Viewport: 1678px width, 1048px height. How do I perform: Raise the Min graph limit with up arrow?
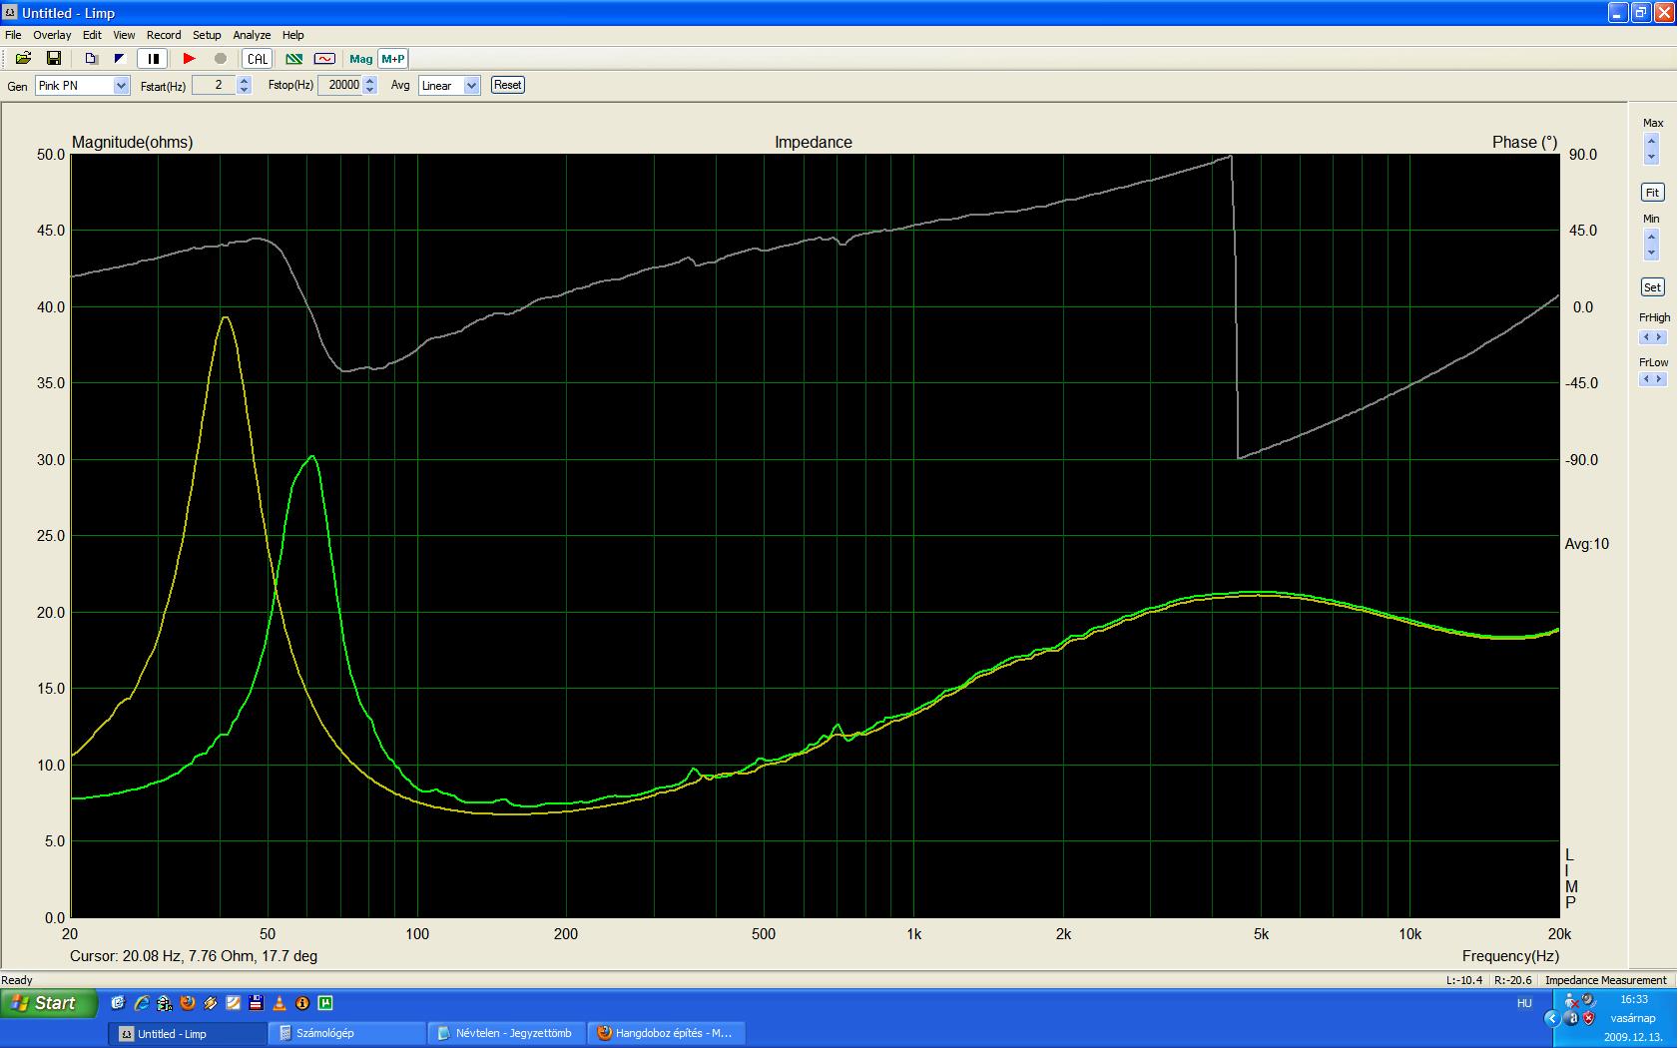pos(1651,238)
